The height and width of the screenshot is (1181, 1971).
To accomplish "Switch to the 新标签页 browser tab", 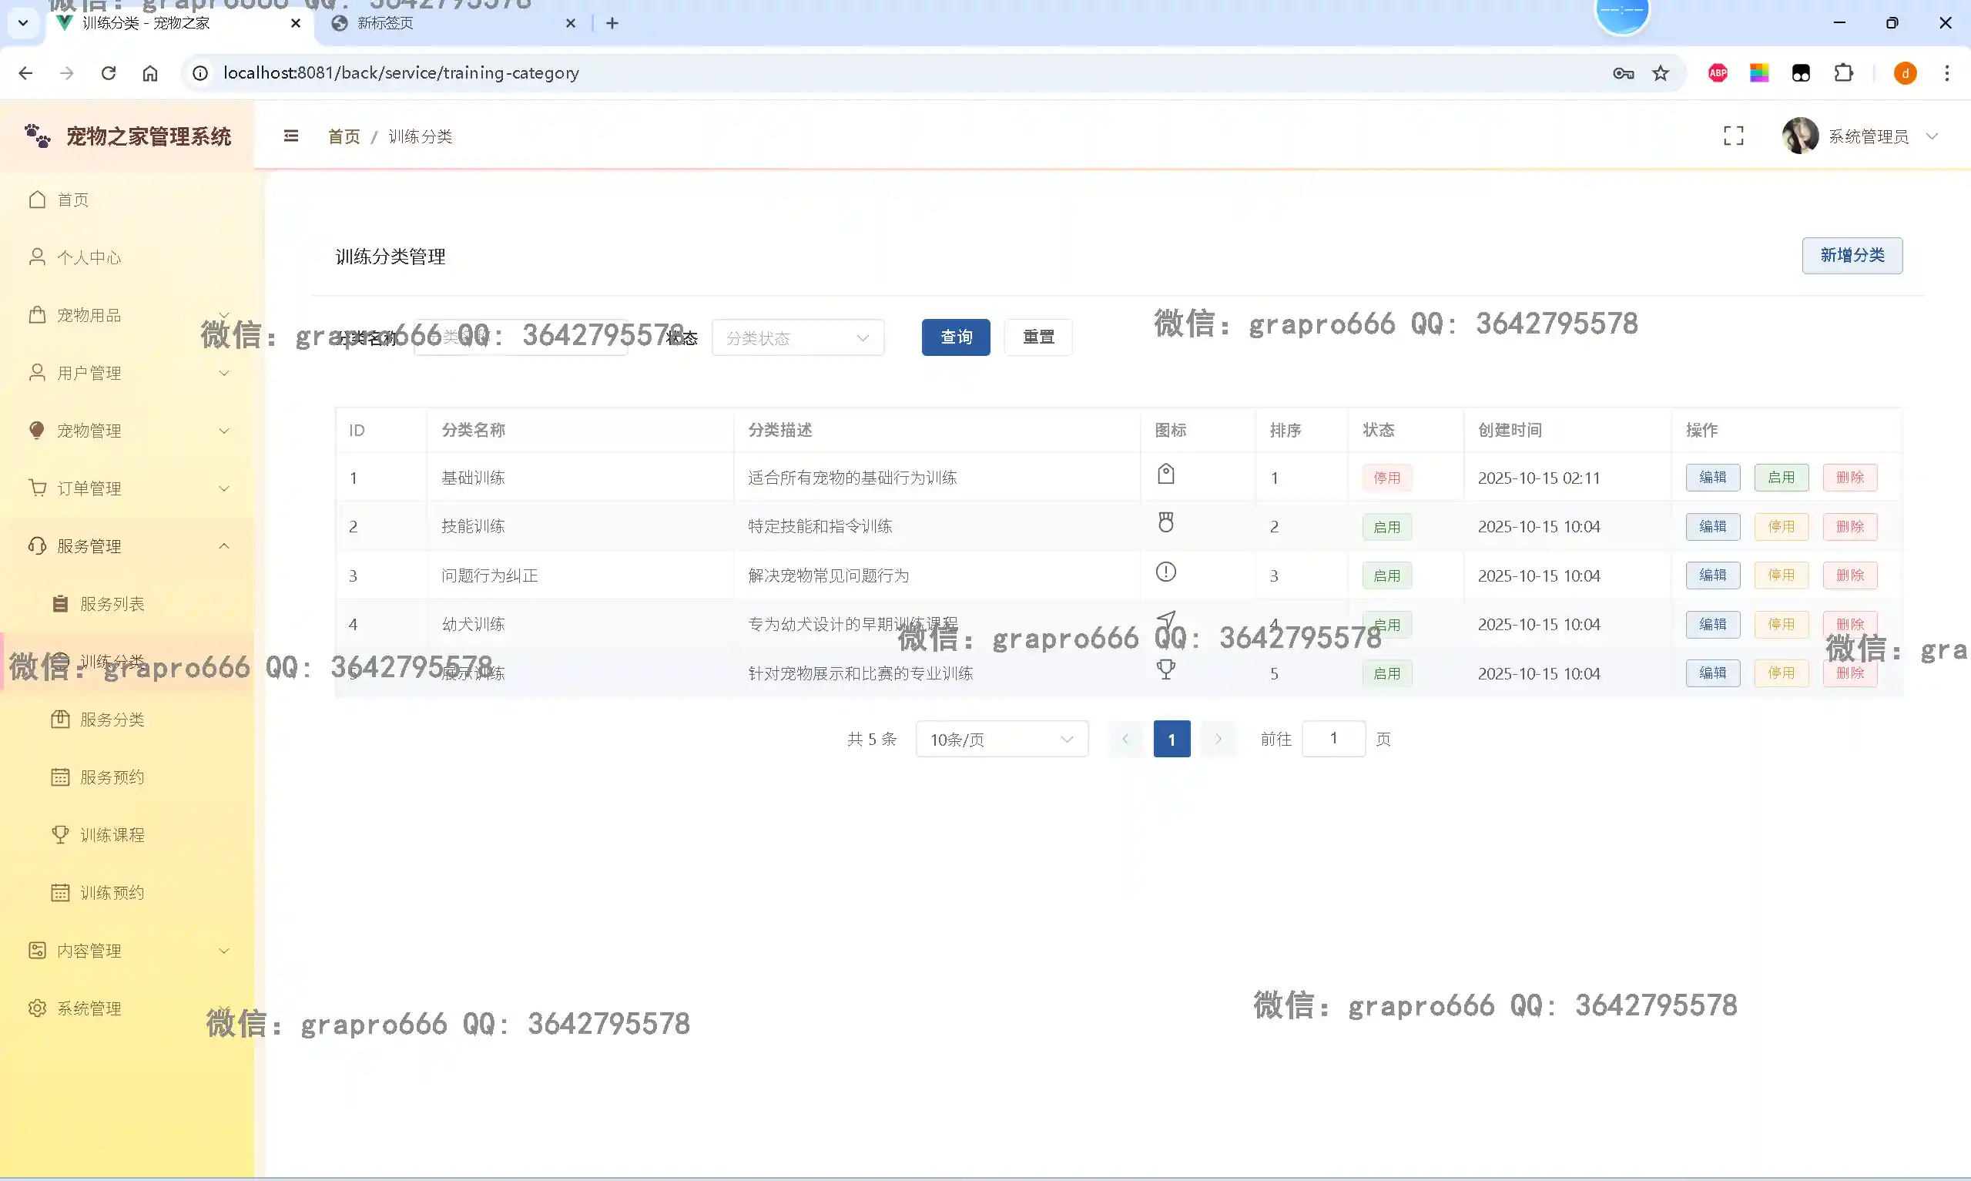I will point(386,23).
